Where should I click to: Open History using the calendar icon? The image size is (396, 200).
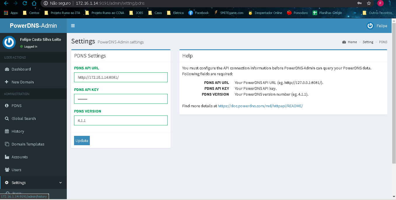pyautogui.click(x=6, y=131)
